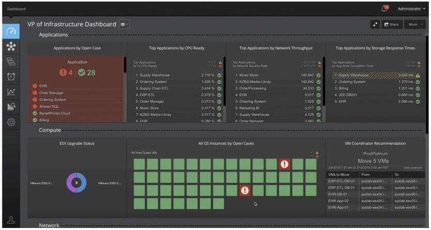The height and width of the screenshot is (230, 431).
Task: Select Ordering System in open case list
Action: point(53,100)
